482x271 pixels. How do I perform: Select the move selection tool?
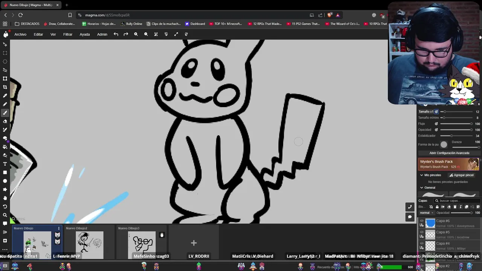tap(5, 44)
